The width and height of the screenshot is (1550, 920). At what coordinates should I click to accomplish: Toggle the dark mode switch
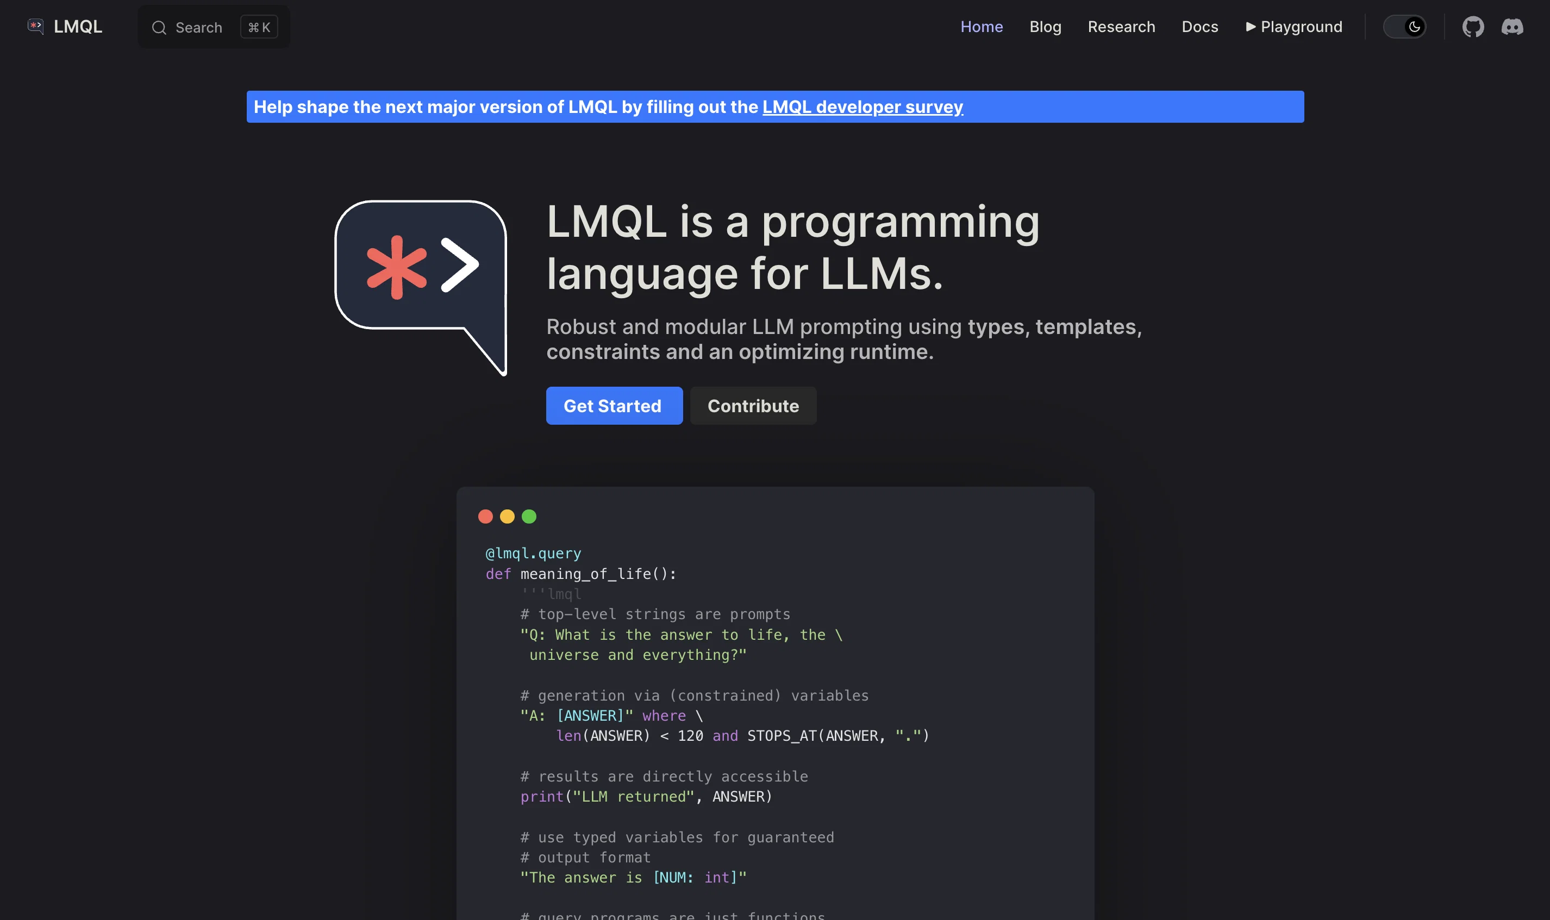point(1404,27)
